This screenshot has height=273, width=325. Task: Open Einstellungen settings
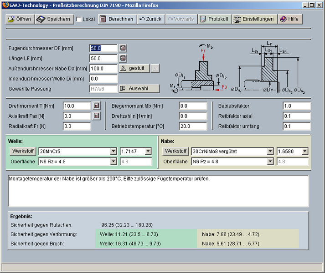(254, 19)
